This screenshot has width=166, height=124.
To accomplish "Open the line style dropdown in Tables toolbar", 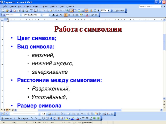I will tap(39, 114).
